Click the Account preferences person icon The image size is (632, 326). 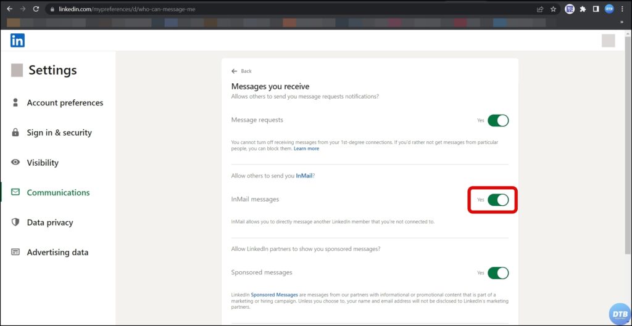15,102
